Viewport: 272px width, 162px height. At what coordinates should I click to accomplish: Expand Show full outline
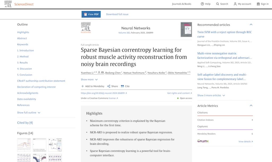coord(29,112)
